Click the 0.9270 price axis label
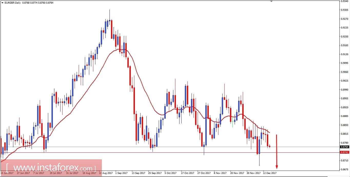The height and width of the screenshot is (177, 350). 345,19
